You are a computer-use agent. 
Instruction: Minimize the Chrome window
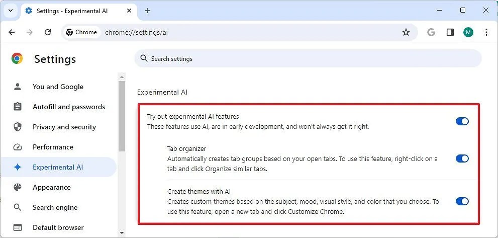[440, 11]
